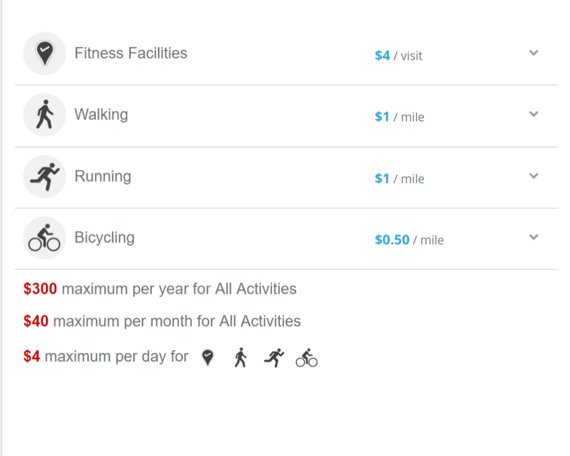
Task: Click the Walking person icon
Action: (x=44, y=115)
